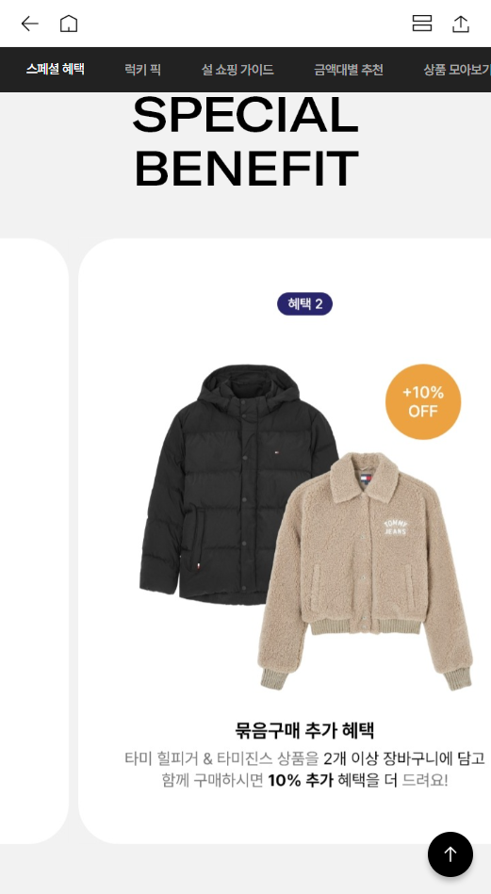Share this page using the upload-arrow icon
Screen dimensions: 491x894
pos(461,24)
